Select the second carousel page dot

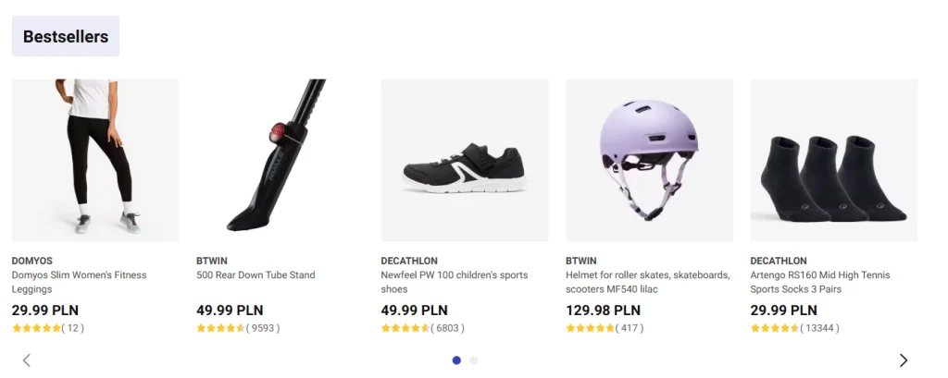click(x=474, y=360)
